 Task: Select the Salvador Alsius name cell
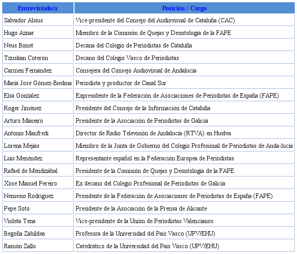pyautogui.click(x=23, y=21)
